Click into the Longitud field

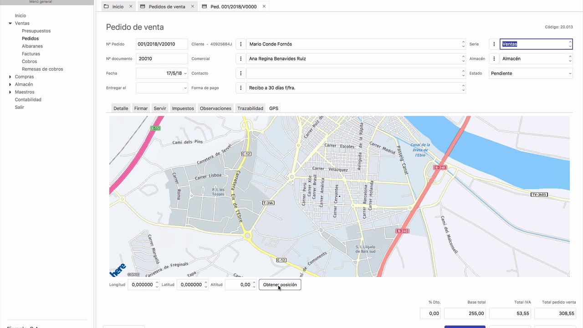(x=143, y=285)
